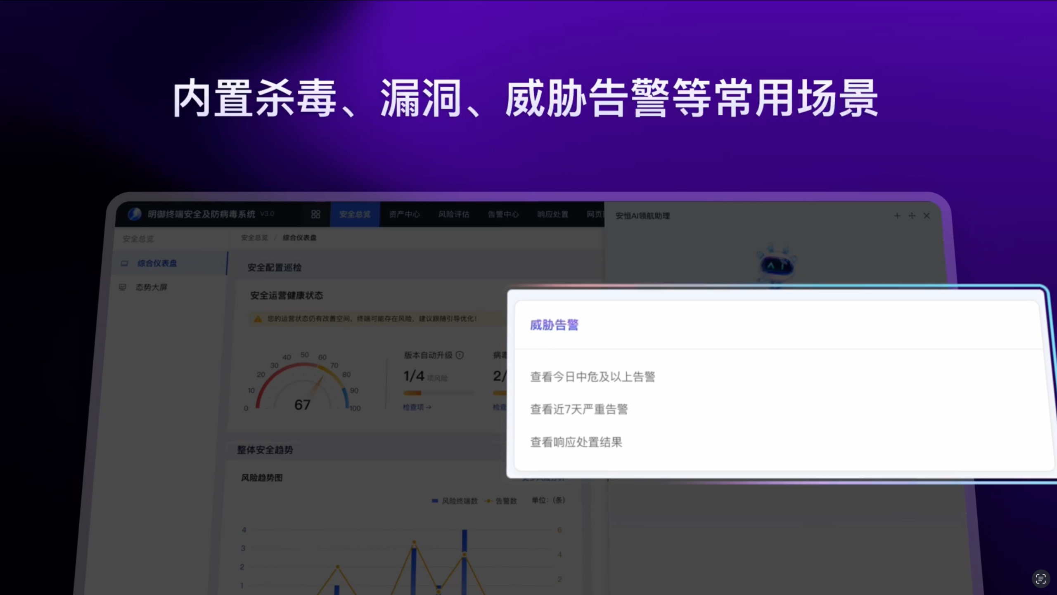Toggle the 告警数 legend series
The height and width of the screenshot is (595, 1057).
click(x=501, y=501)
